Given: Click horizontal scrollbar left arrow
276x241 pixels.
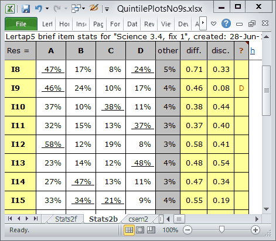Looking at the screenshot, I should tap(168, 219).
